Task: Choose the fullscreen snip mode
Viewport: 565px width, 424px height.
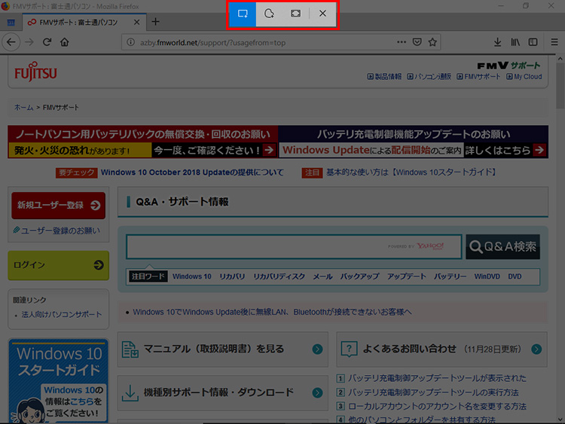Action: coord(295,14)
